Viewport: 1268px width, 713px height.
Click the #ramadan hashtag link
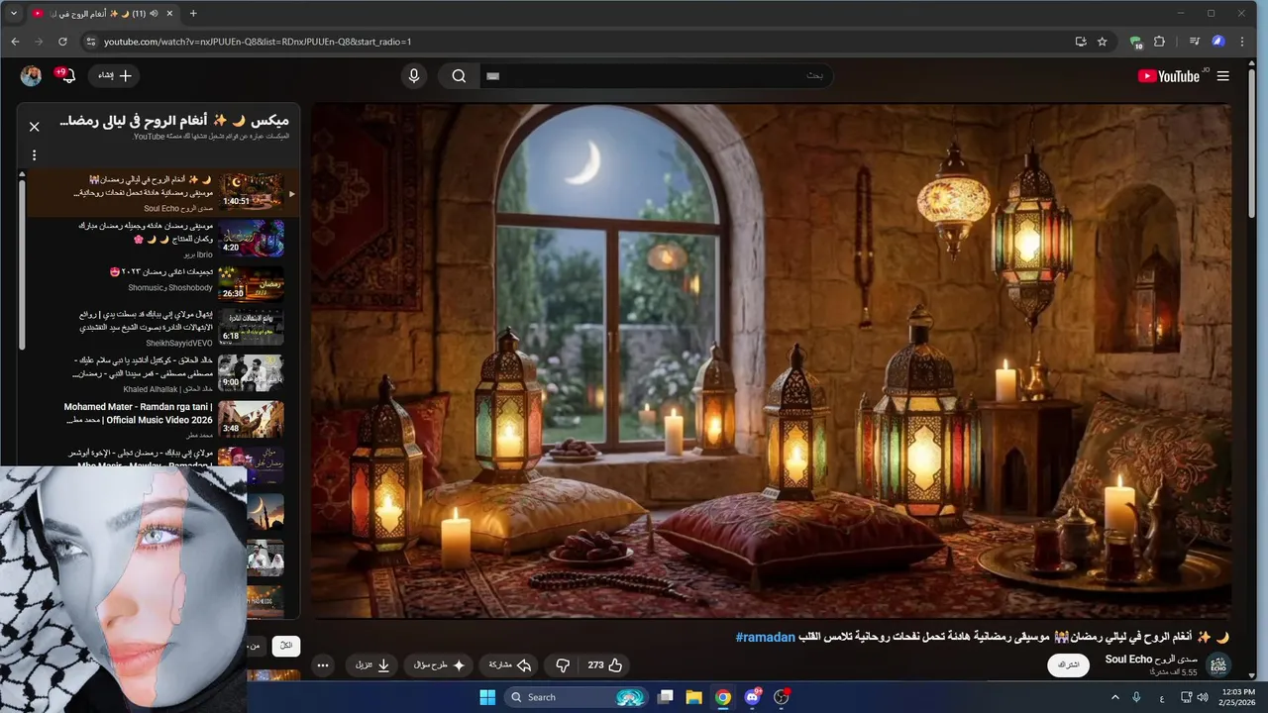(765, 637)
